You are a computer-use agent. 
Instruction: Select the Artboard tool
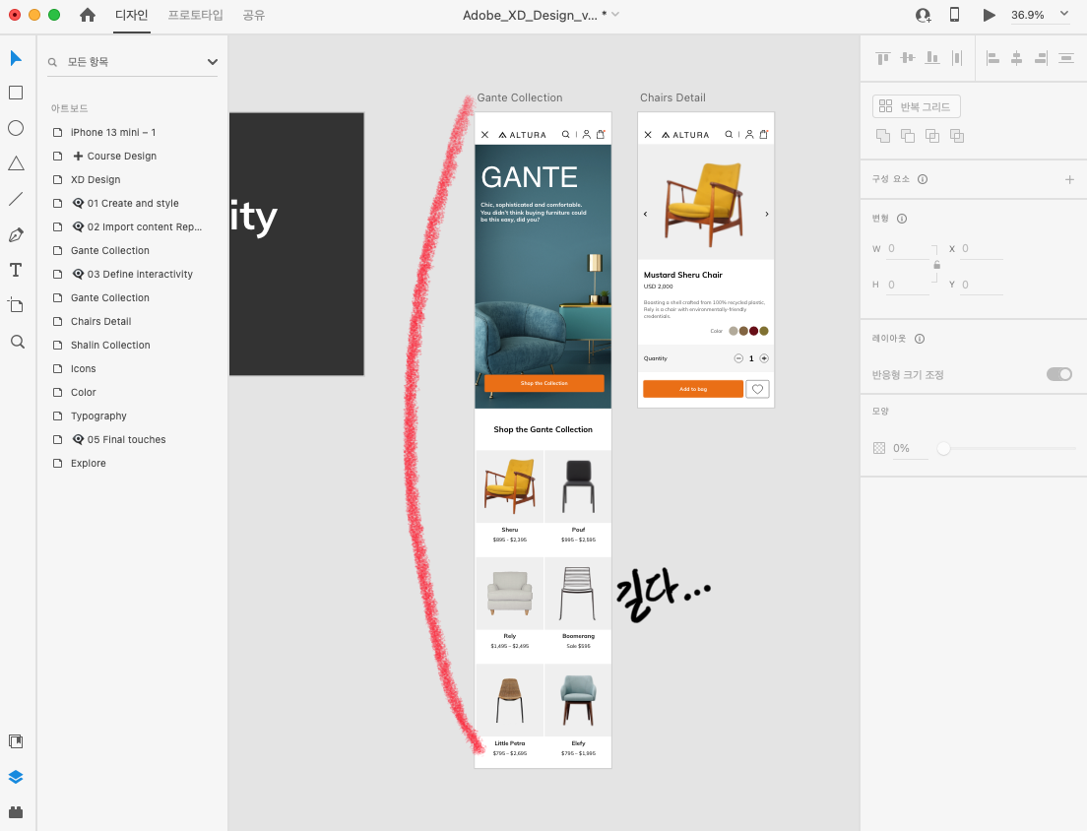point(15,305)
